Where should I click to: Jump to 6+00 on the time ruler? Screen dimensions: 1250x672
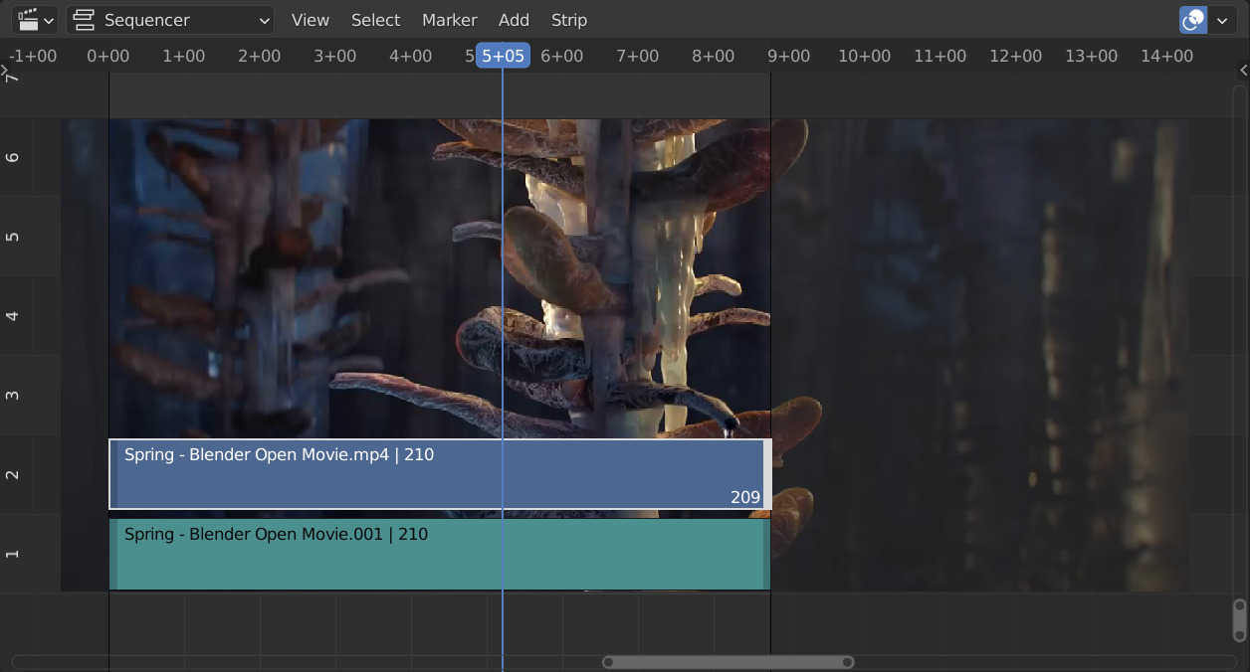click(x=562, y=56)
